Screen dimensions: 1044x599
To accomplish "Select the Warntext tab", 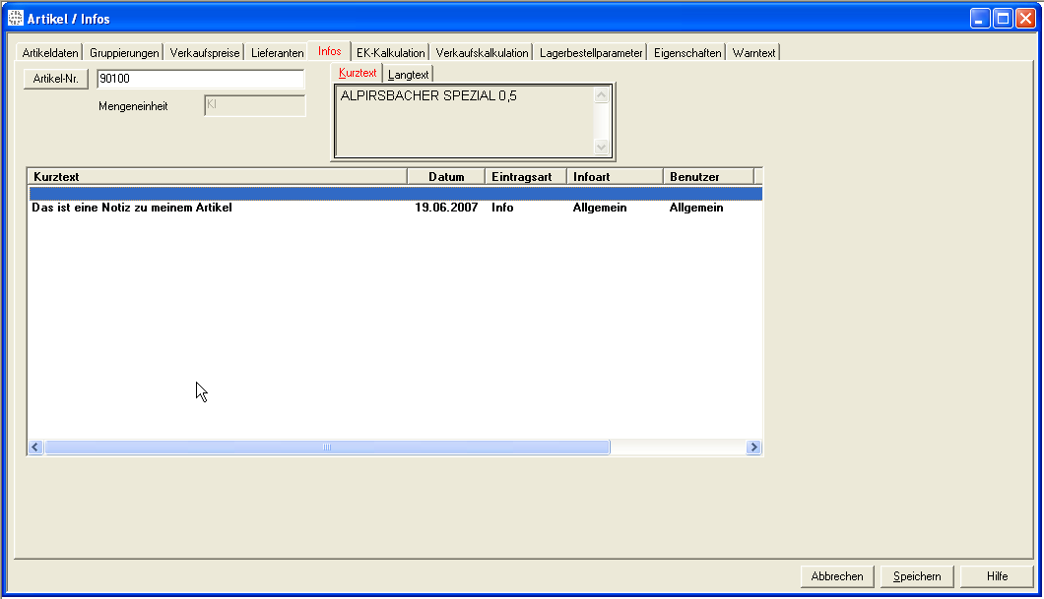I will (753, 53).
